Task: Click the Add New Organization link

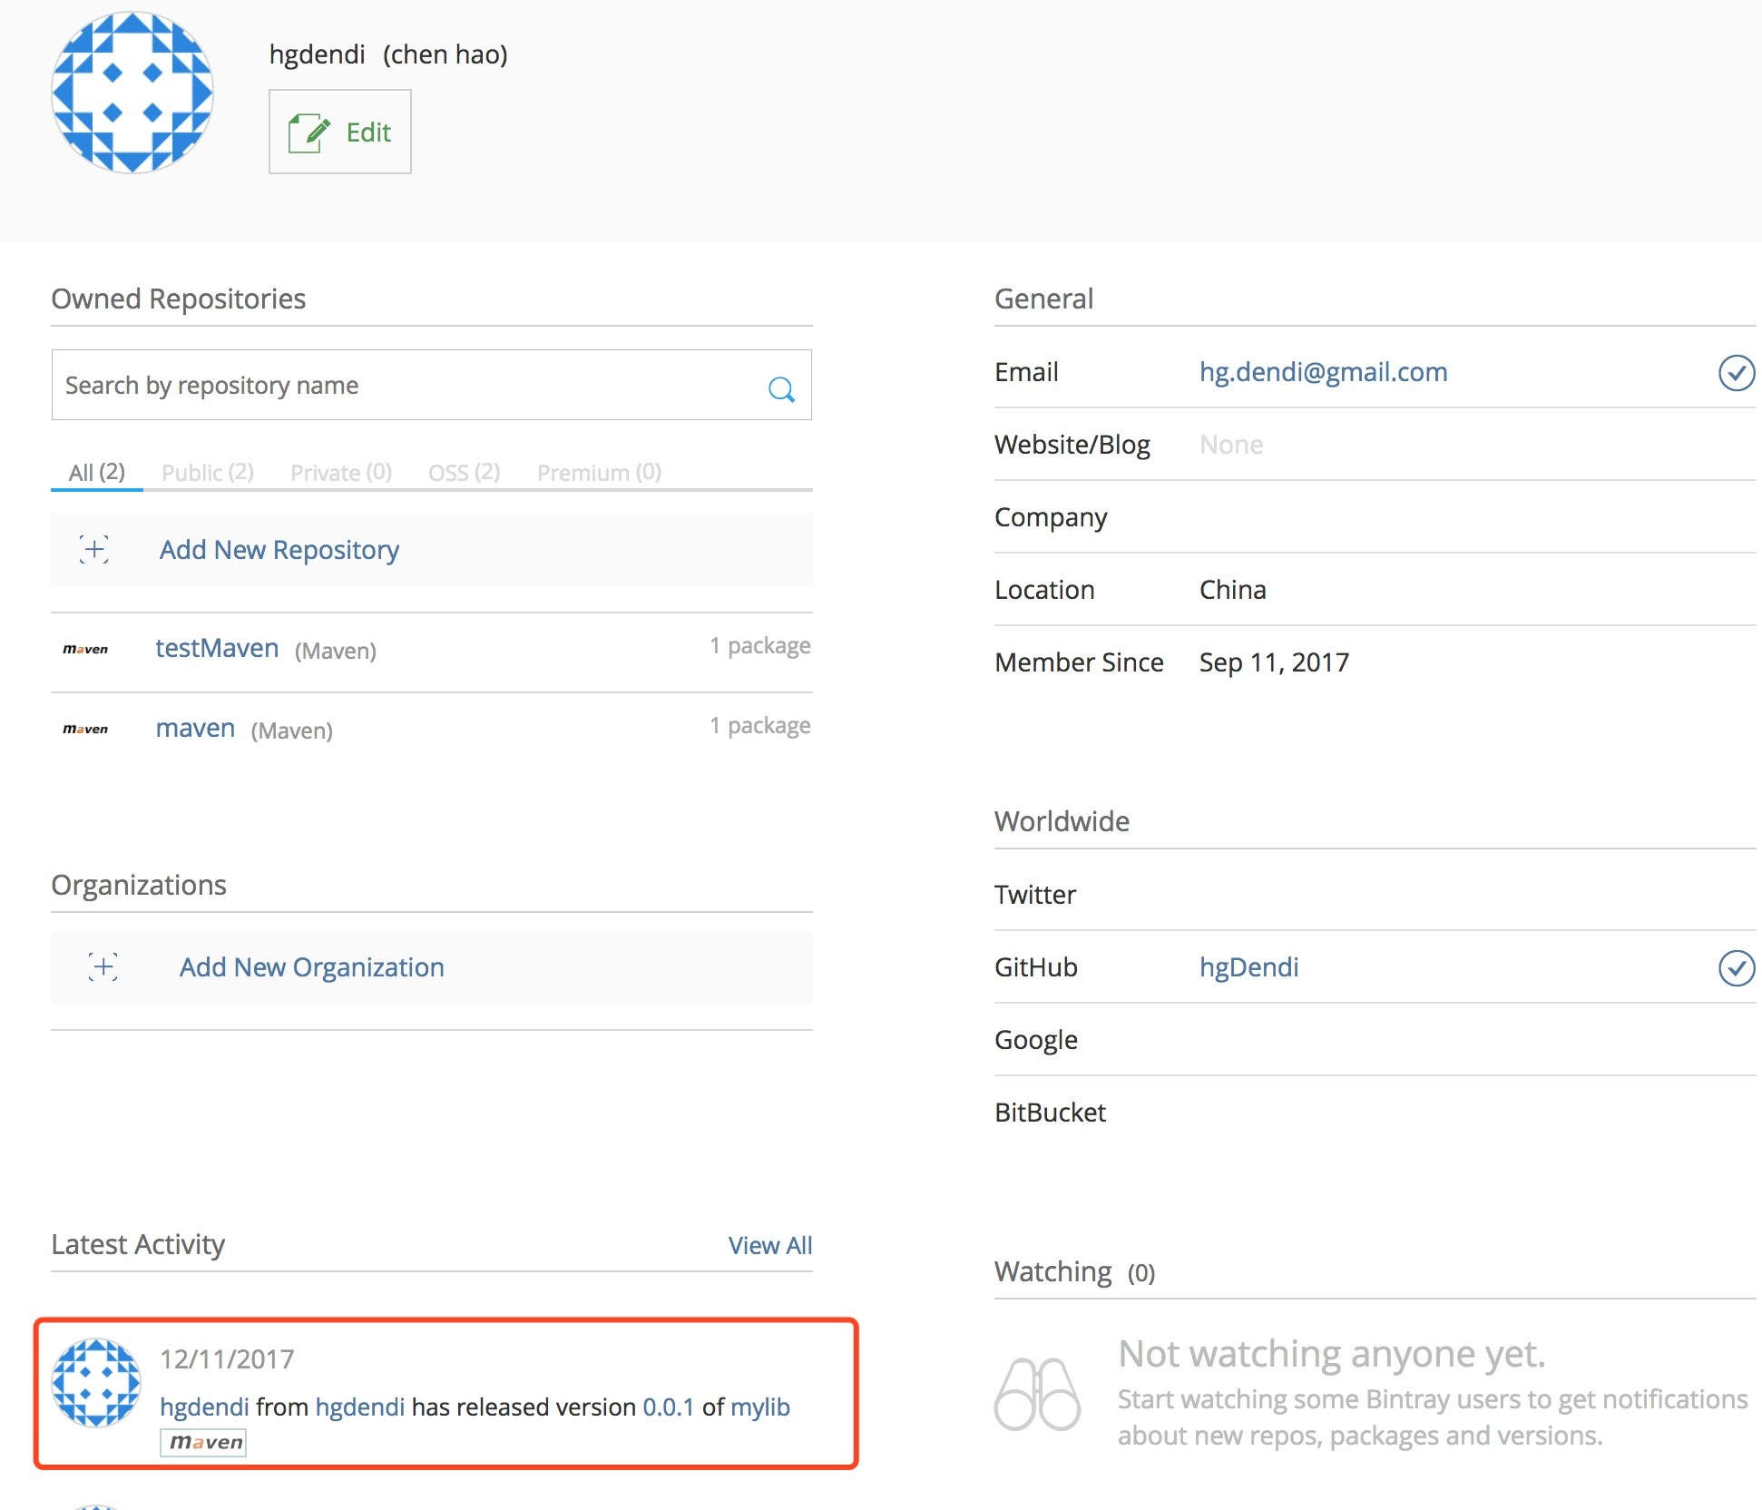Action: 311,967
